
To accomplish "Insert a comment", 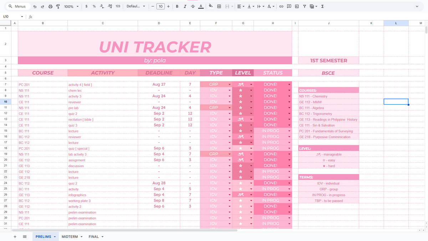I will click(289, 6).
